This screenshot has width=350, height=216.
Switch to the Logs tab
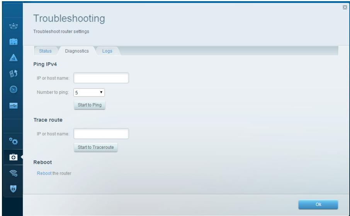[107, 51]
